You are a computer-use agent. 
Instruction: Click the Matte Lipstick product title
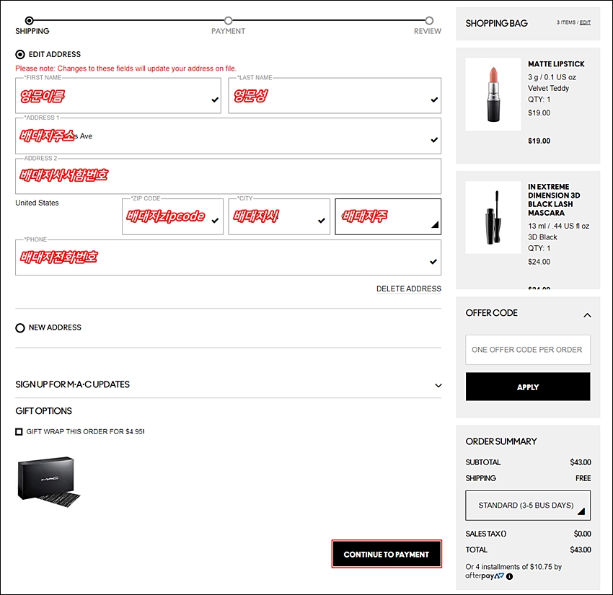tap(556, 64)
